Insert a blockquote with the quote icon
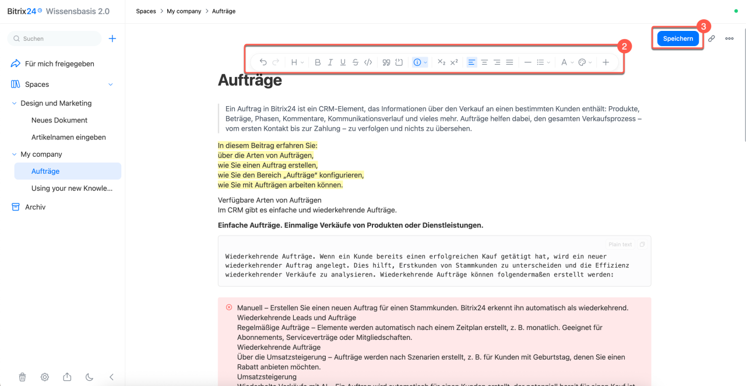 [386, 62]
